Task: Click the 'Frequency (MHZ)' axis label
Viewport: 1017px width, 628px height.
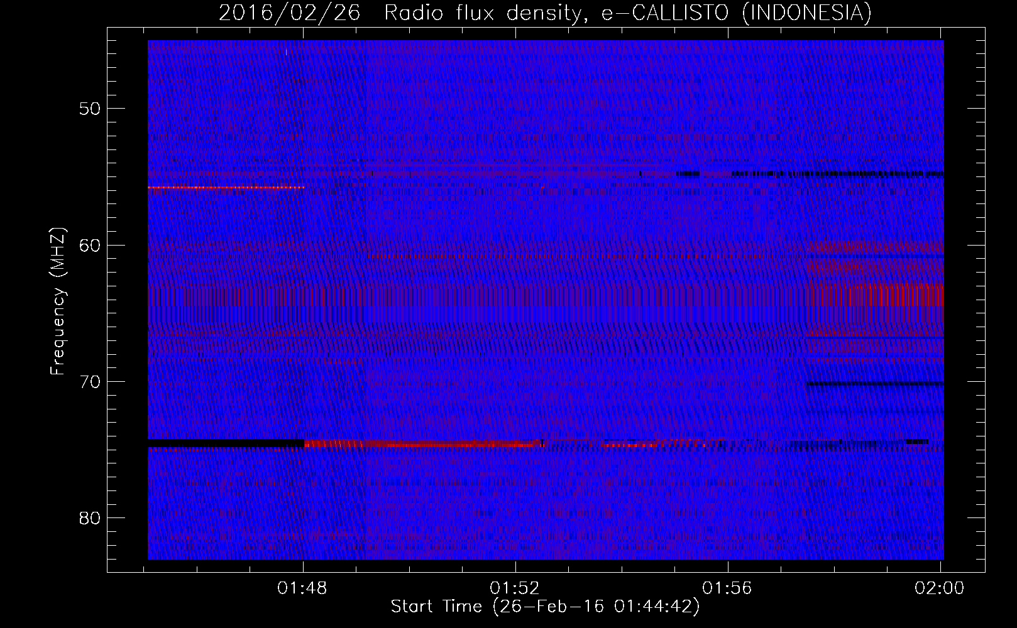Action: [58, 301]
